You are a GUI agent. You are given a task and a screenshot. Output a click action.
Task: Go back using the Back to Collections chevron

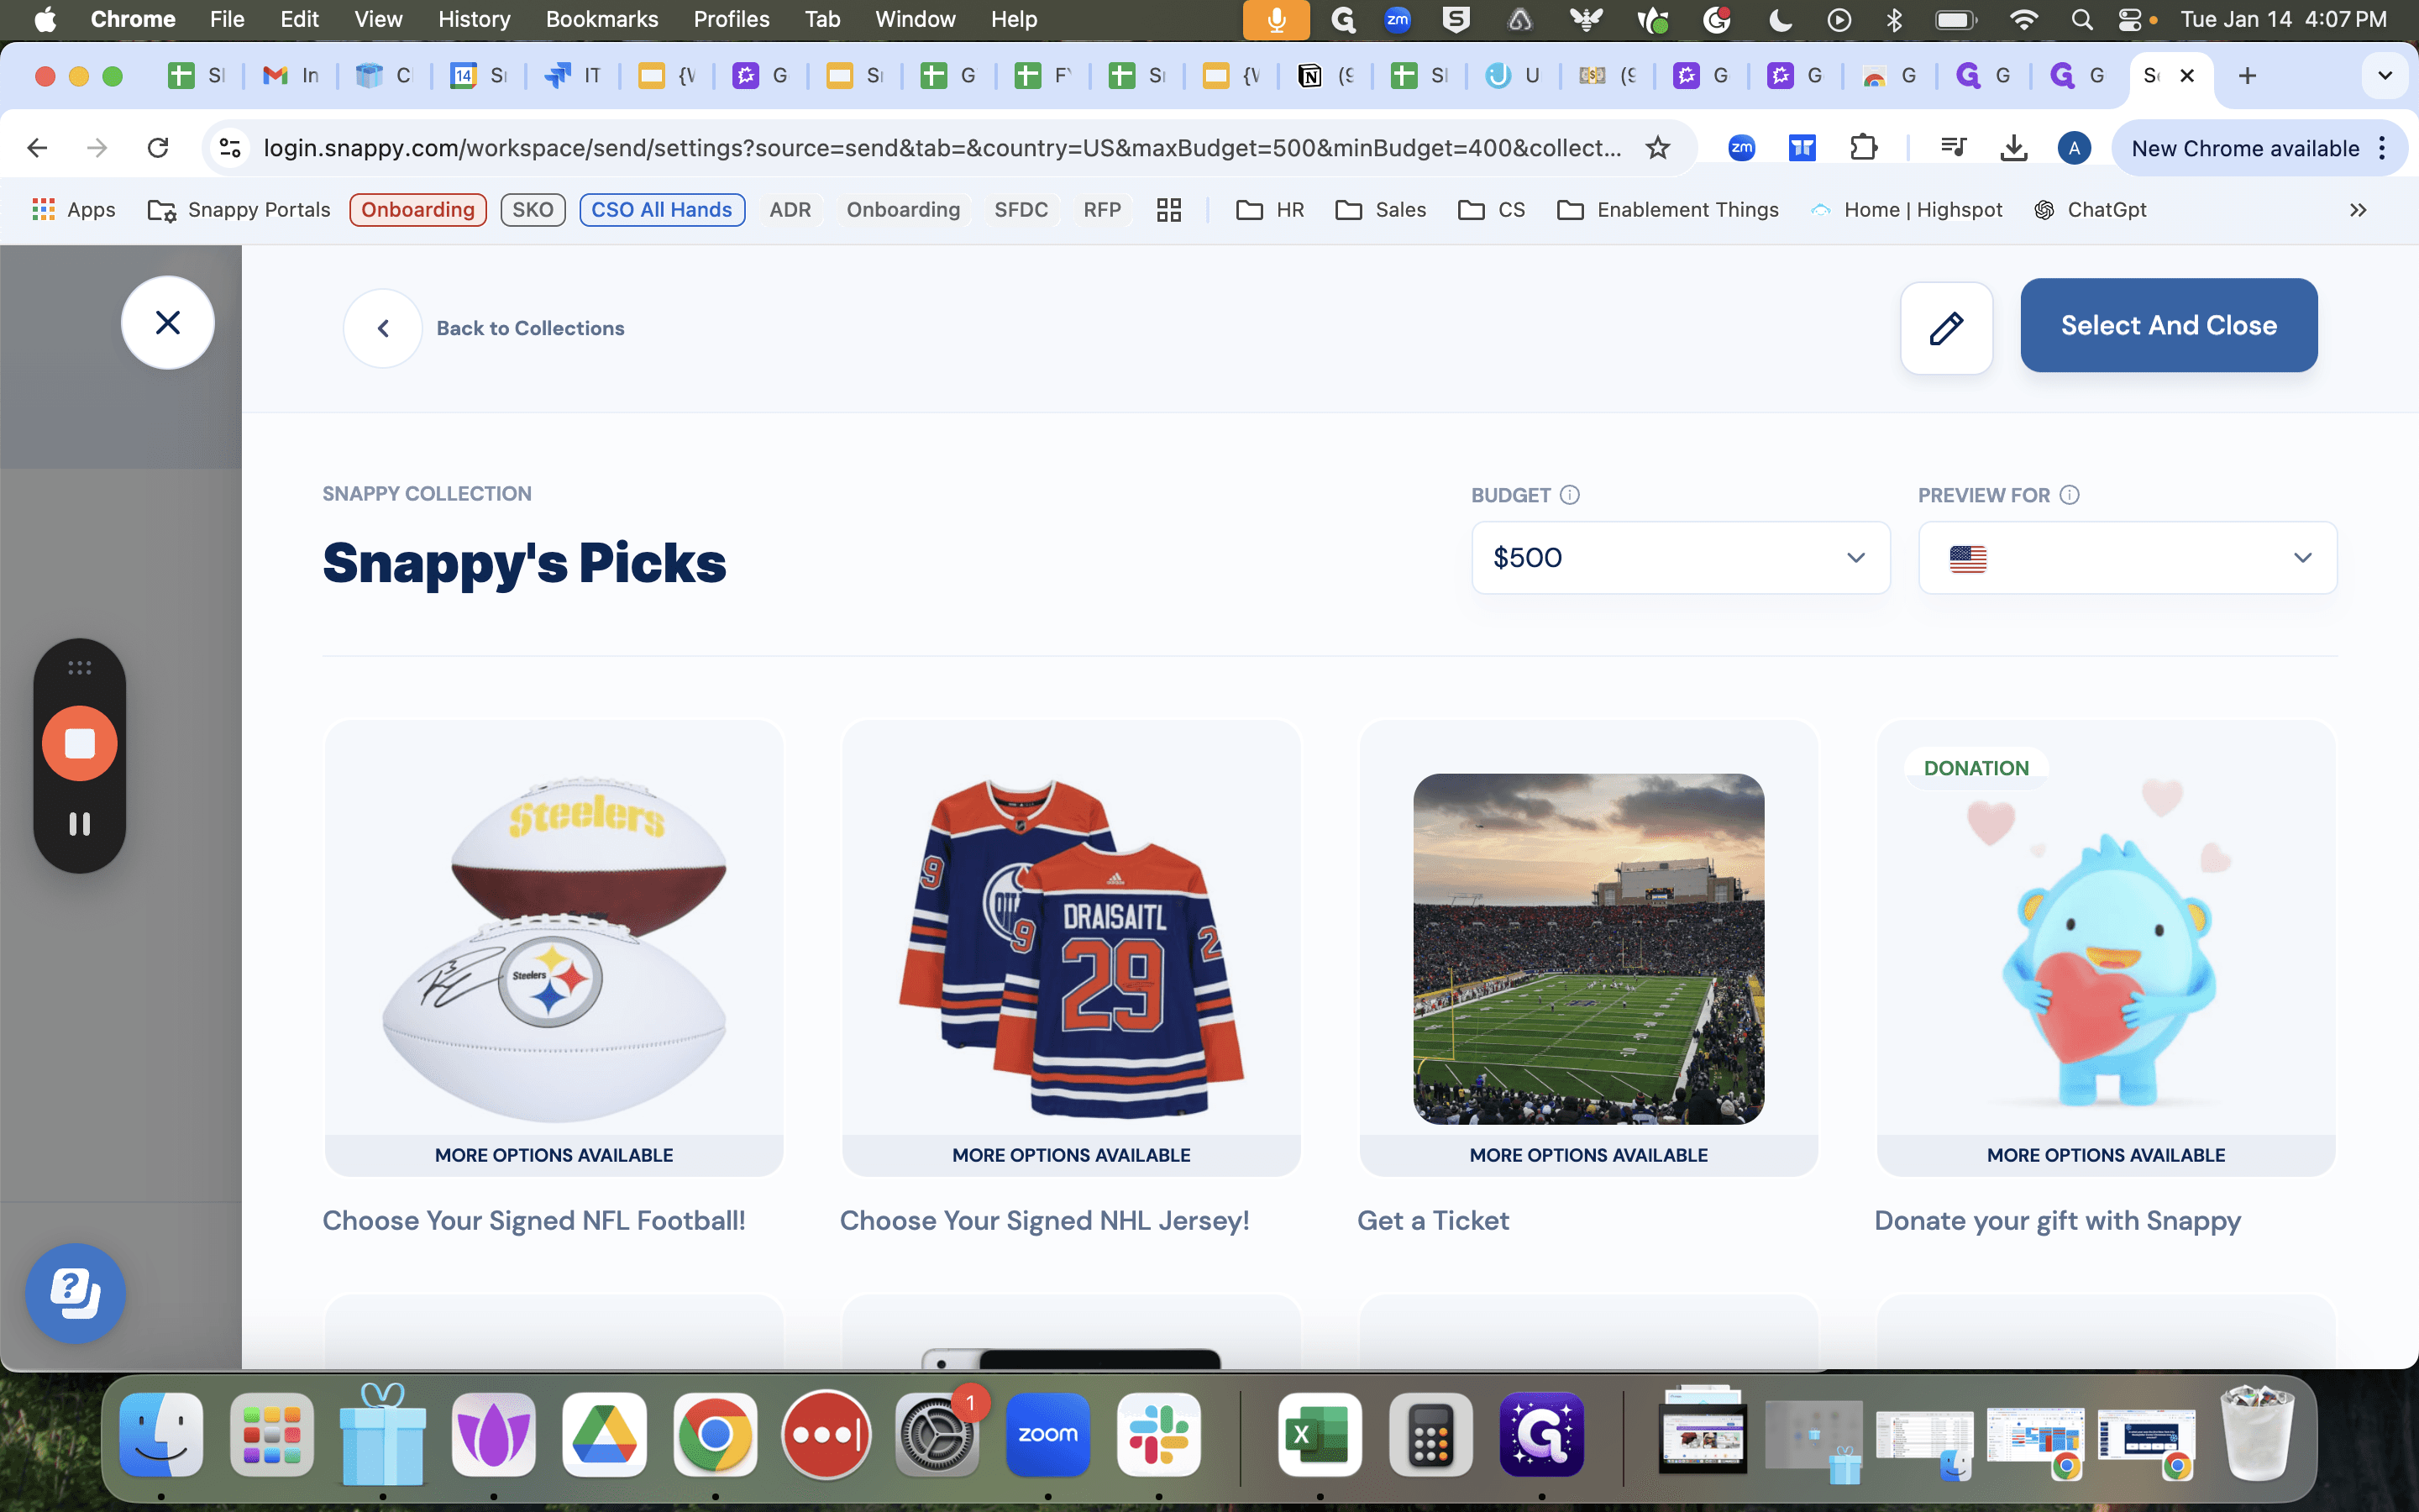[383, 328]
